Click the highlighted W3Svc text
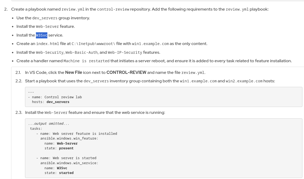 pyautogui.click(x=41, y=35)
